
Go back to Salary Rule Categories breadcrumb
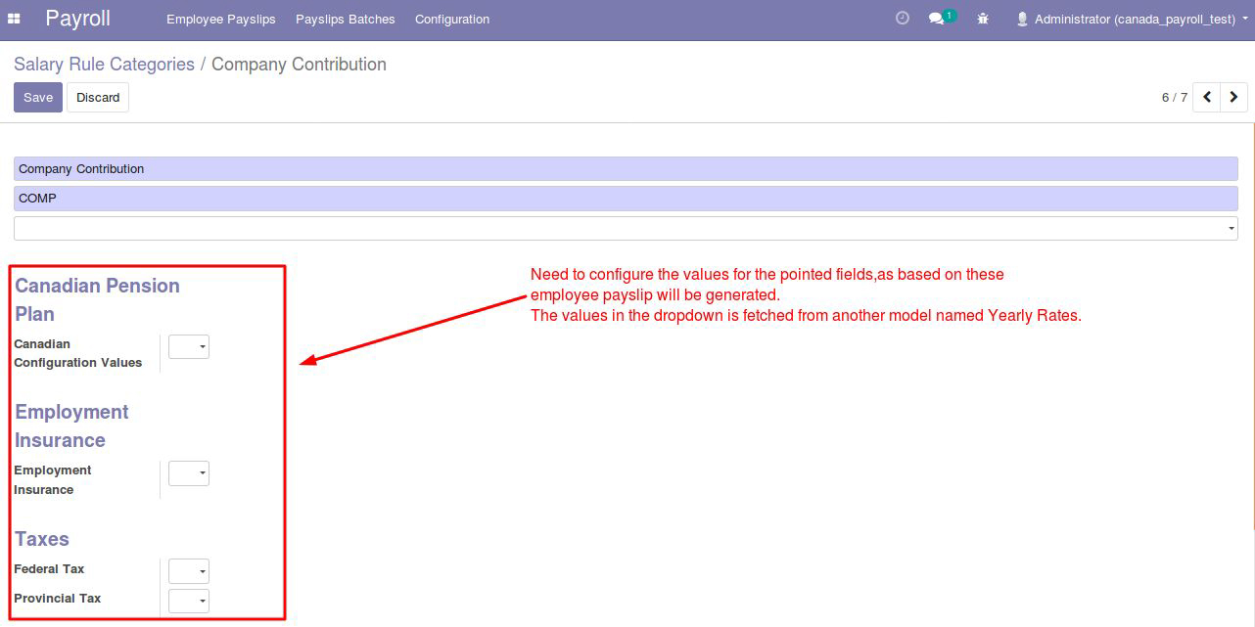click(104, 65)
